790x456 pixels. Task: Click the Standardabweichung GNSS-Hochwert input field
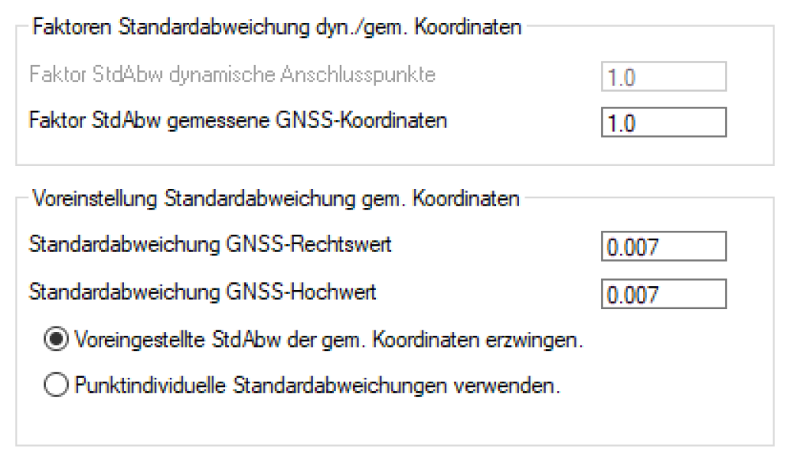tap(662, 295)
